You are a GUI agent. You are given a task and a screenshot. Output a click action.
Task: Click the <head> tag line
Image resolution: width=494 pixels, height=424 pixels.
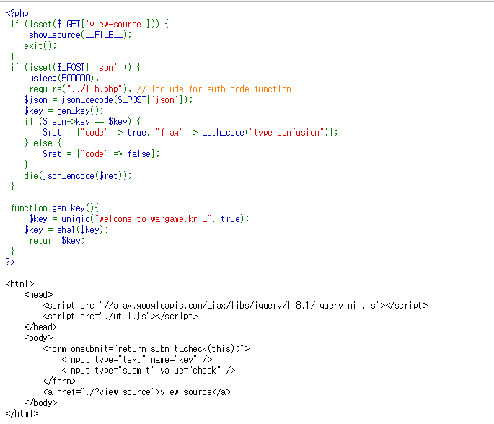(x=38, y=294)
